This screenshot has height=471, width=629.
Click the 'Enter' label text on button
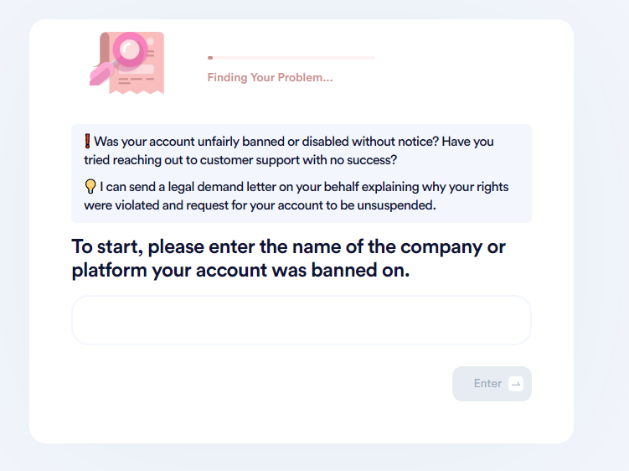tap(487, 384)
